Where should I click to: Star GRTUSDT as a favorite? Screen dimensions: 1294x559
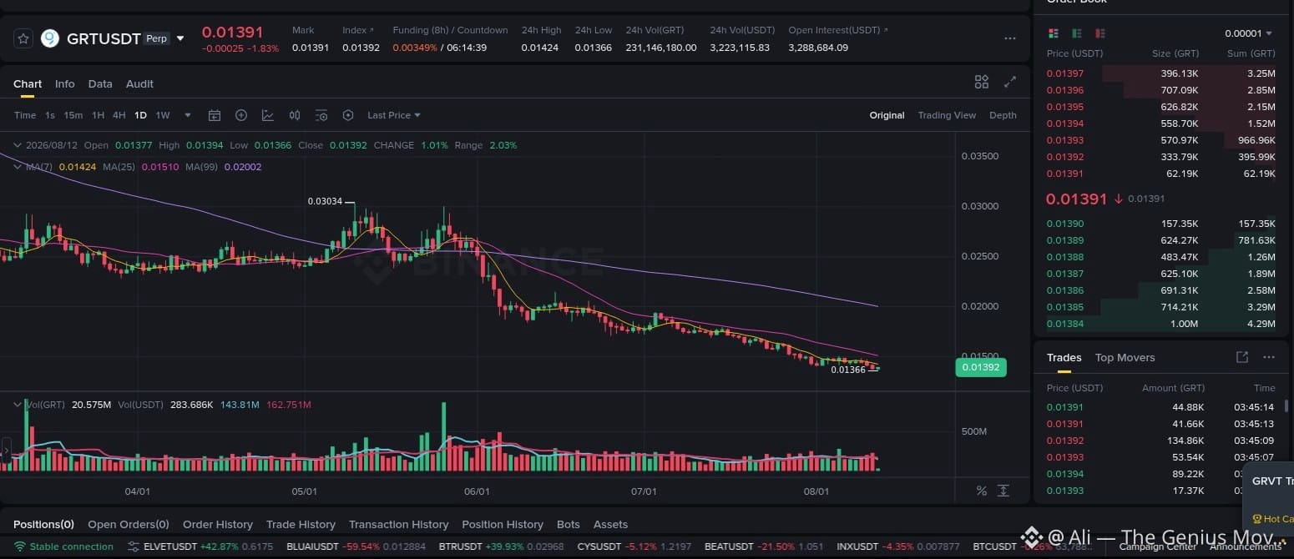pos(23,38)
